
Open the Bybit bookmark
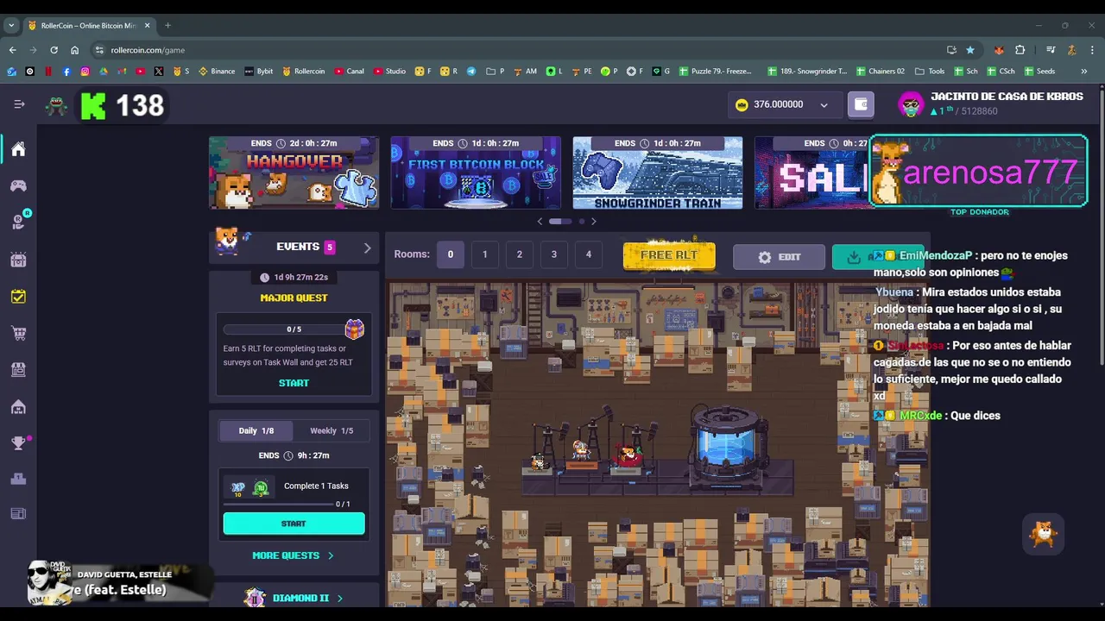click(259, 72)
